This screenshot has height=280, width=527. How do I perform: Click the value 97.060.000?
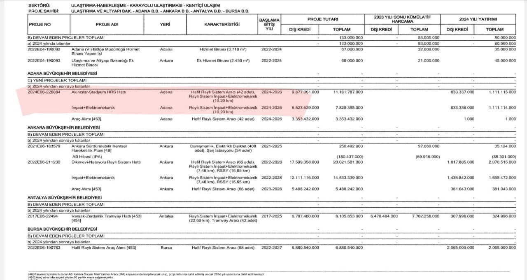429,146
